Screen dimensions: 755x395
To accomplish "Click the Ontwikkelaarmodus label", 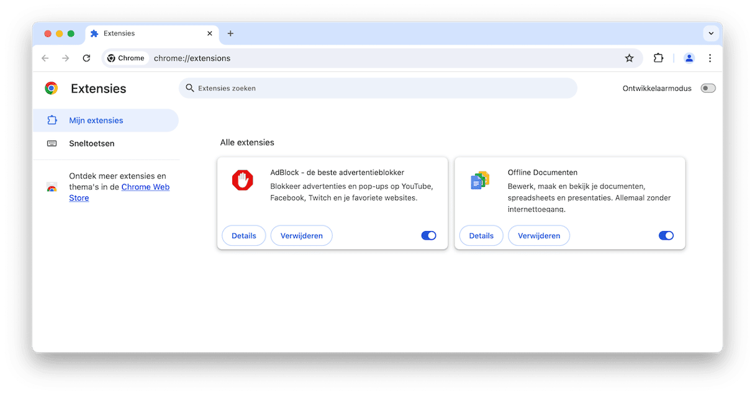I will 657,88.
